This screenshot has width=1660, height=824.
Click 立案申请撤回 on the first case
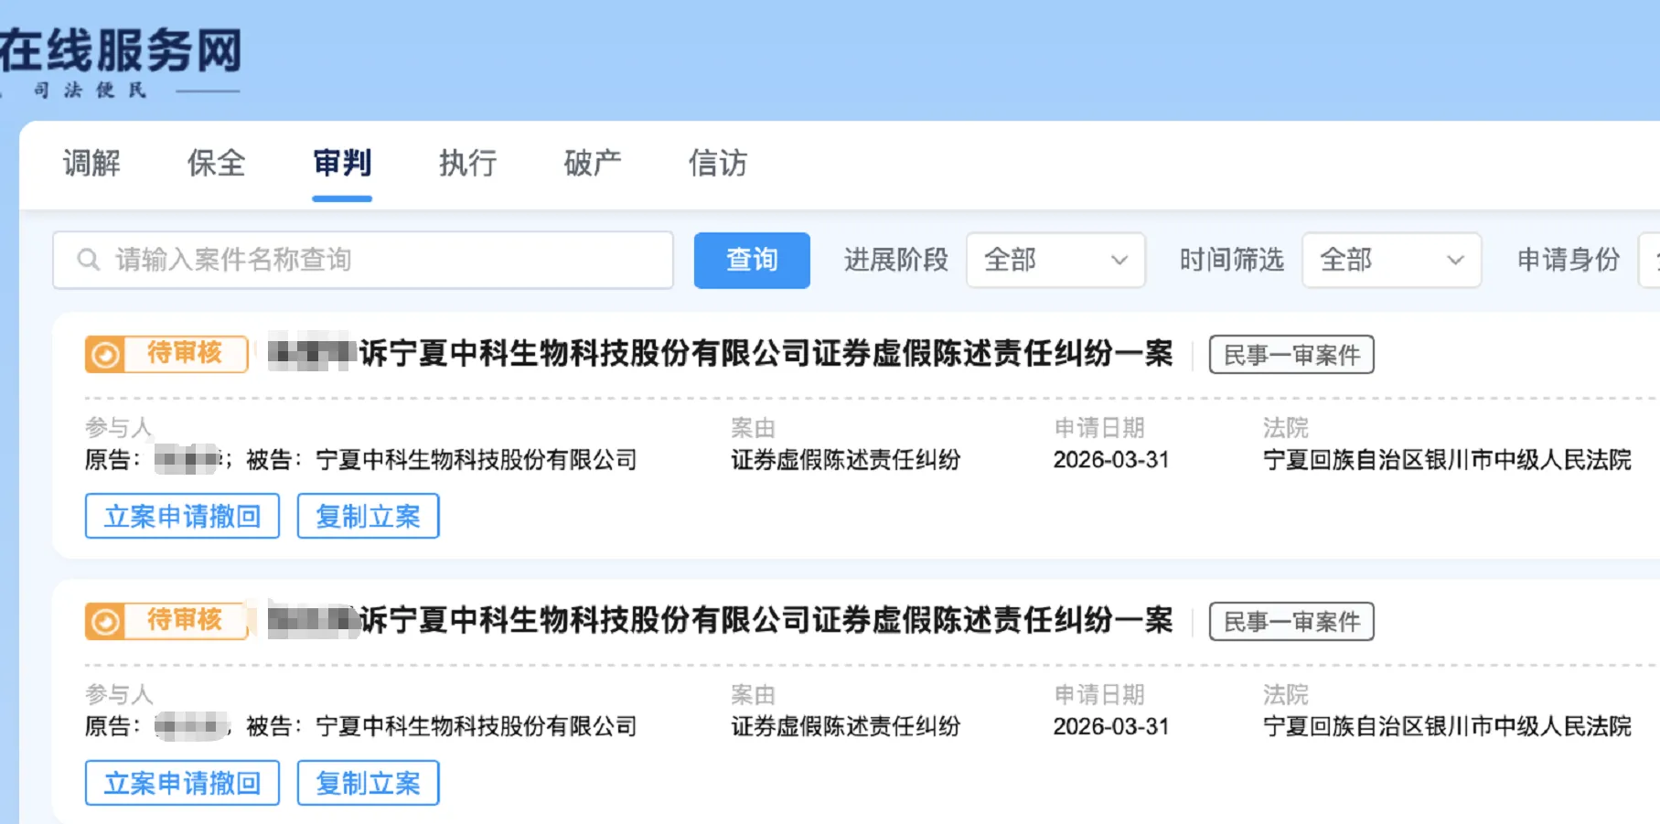pyautogui.click(x=181, y=516)
